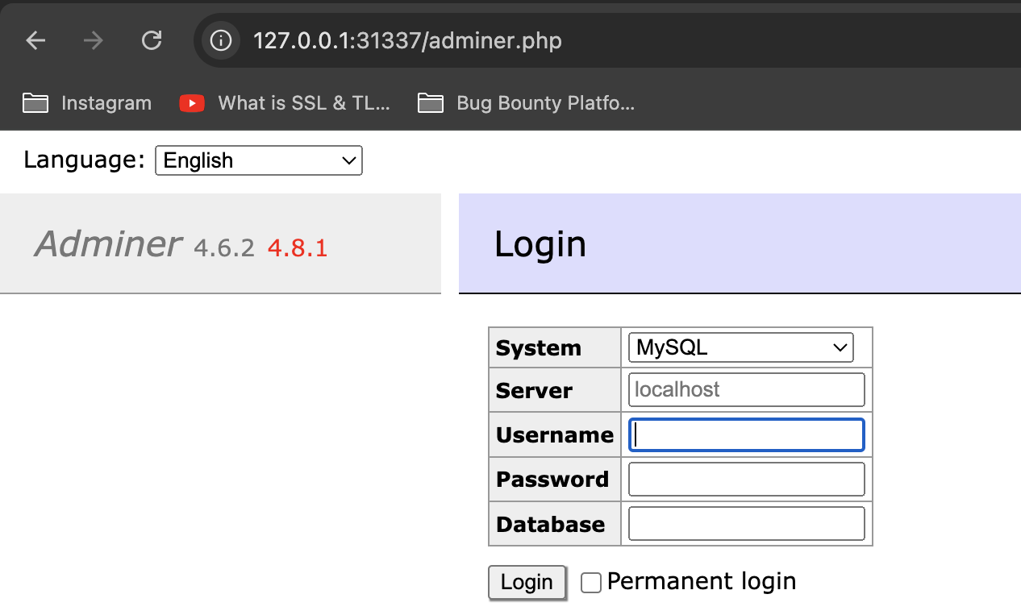Viewport: 1021px width, 615px height.
Task: Reload the page with the refresh icon
Action: [151, 40]
